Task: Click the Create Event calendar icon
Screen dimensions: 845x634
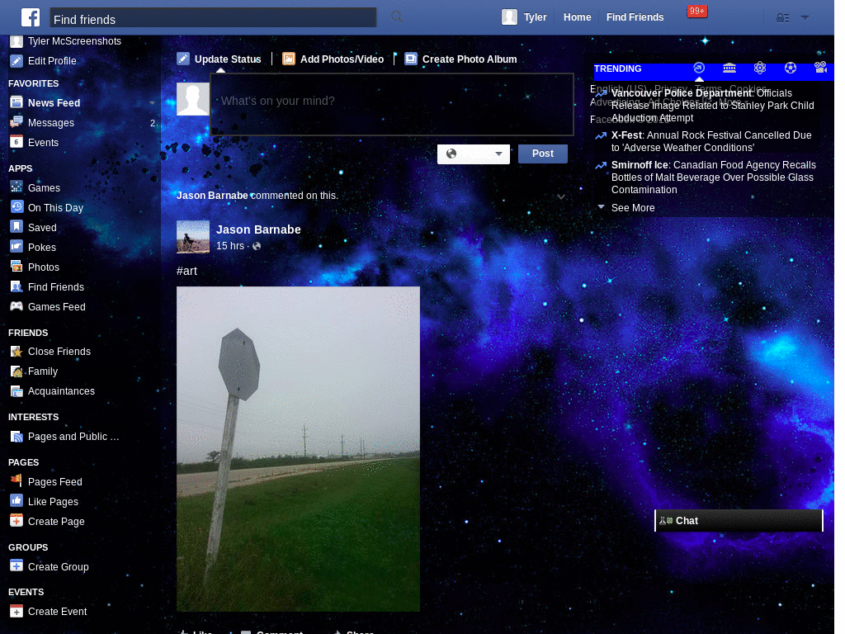Action: tap(17, 612)
